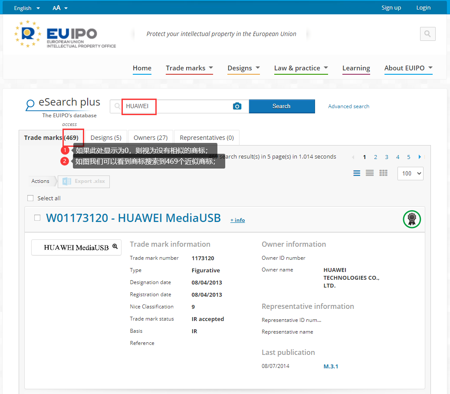Click the Figurative type value

(x=206, y=271)
